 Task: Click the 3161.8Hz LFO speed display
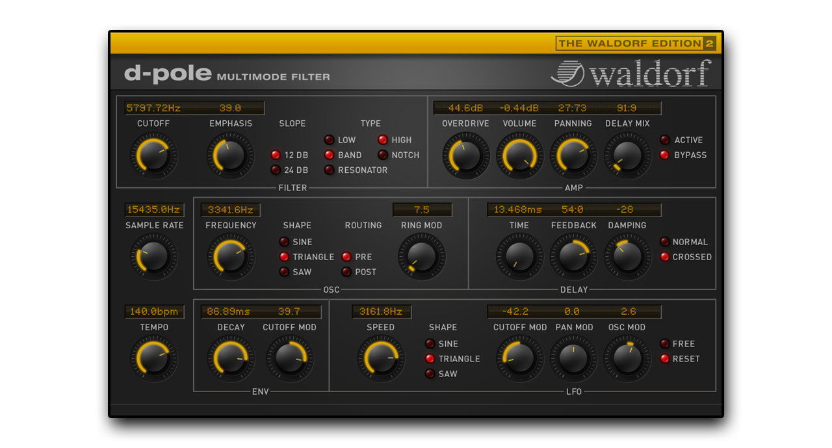(x=382, y=312)
